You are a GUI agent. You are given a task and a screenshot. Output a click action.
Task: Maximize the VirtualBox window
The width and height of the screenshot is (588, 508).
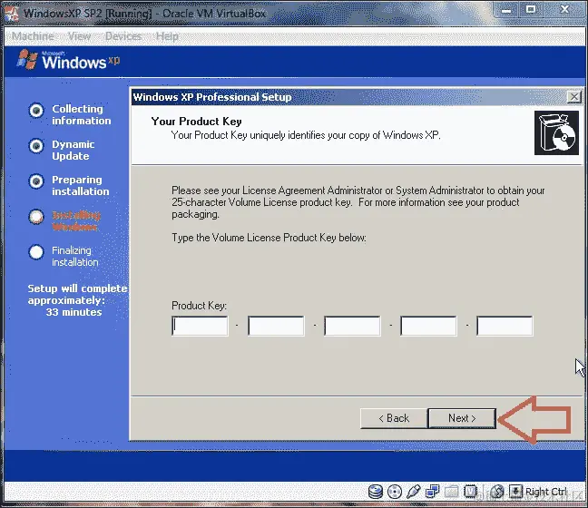pos(531,9)
